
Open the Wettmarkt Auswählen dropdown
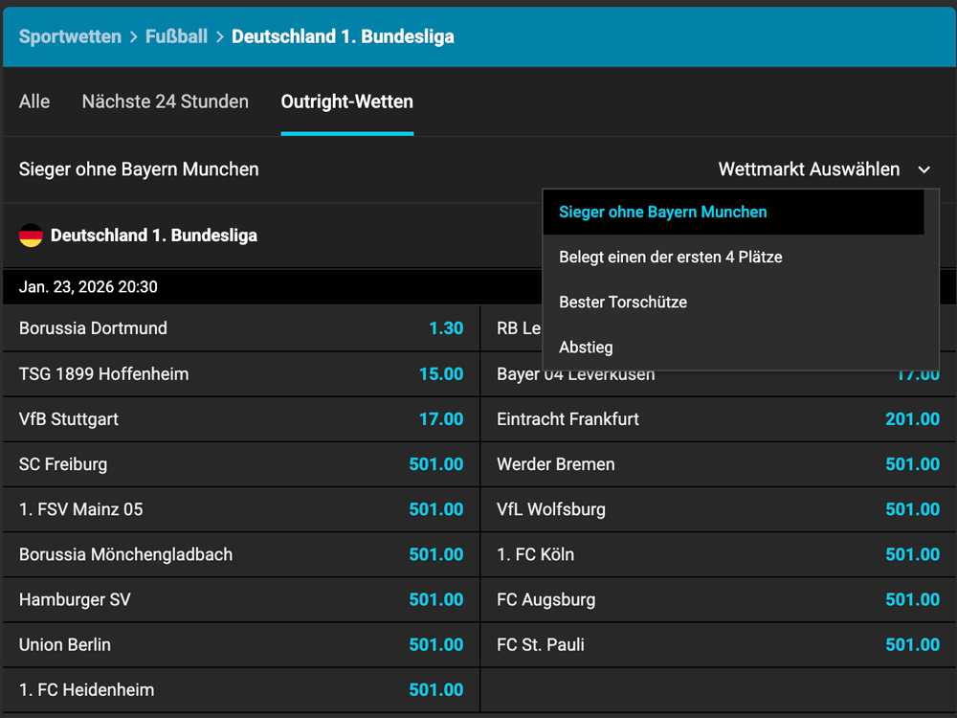point(809,168)
